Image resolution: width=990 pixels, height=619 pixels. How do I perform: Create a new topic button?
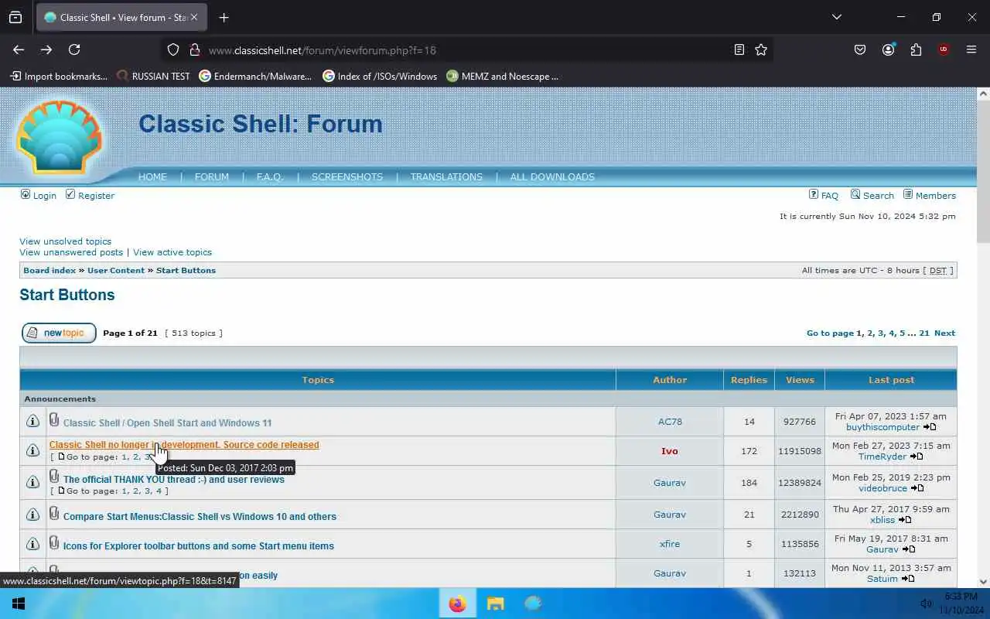click(x=59, y=333)
